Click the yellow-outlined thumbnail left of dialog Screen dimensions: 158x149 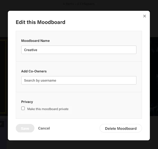point(3,76)
